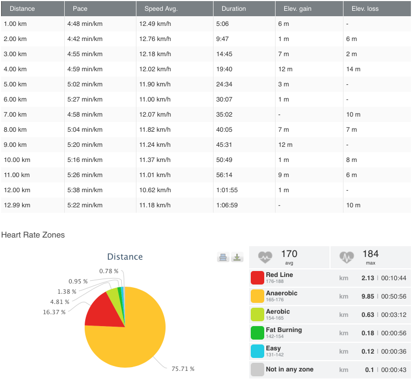The width and height of the screenshot is (412, 379).
Task: Click the cyan Easy zone swatch
Action: [257, 351]
